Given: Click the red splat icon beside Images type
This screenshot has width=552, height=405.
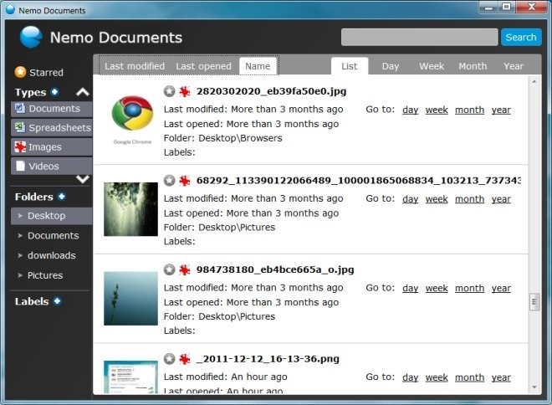Looking at the screenshot, I should [20, 147].
